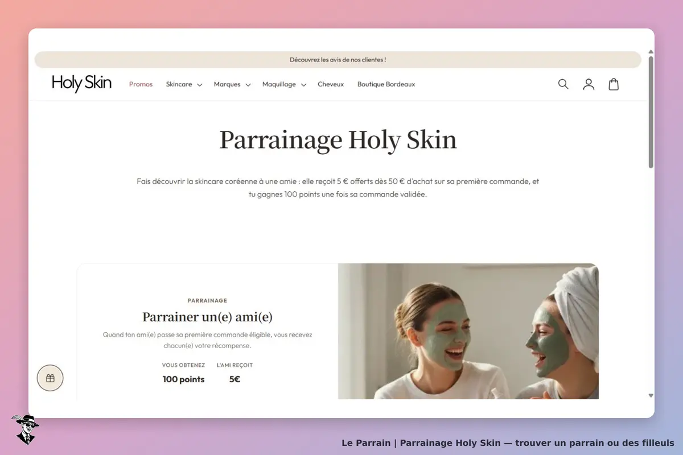Click the Le Parrain mascot logo
The height and width of the screenshot is (455, 683).
point(25,429)
